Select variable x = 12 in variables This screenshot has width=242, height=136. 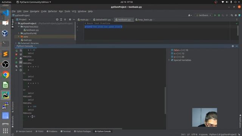click(178, 54)
